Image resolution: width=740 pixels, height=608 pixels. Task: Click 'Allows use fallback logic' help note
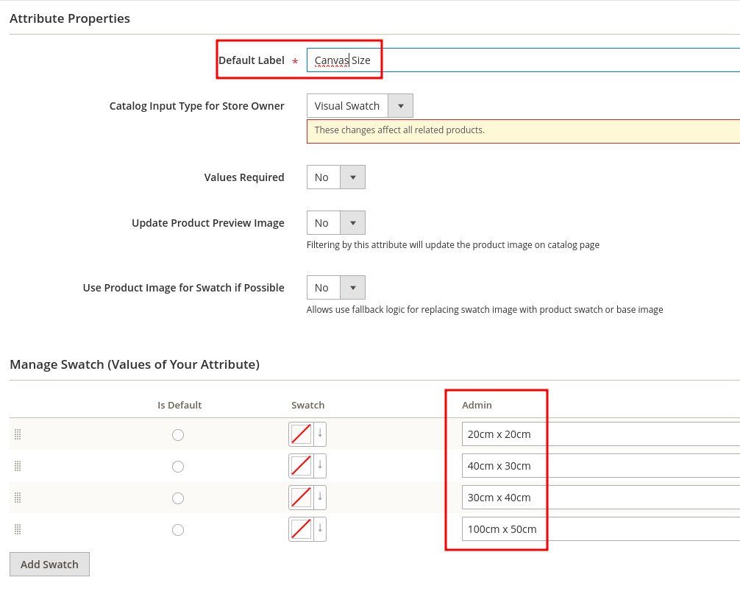click(485, 309)
